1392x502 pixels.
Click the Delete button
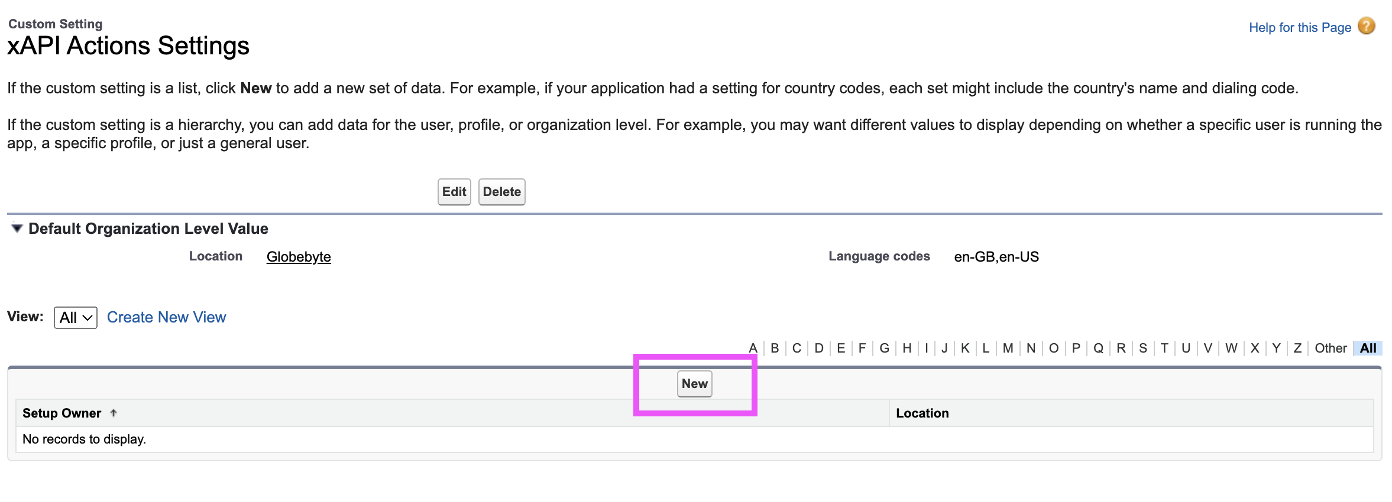point(501,192)
